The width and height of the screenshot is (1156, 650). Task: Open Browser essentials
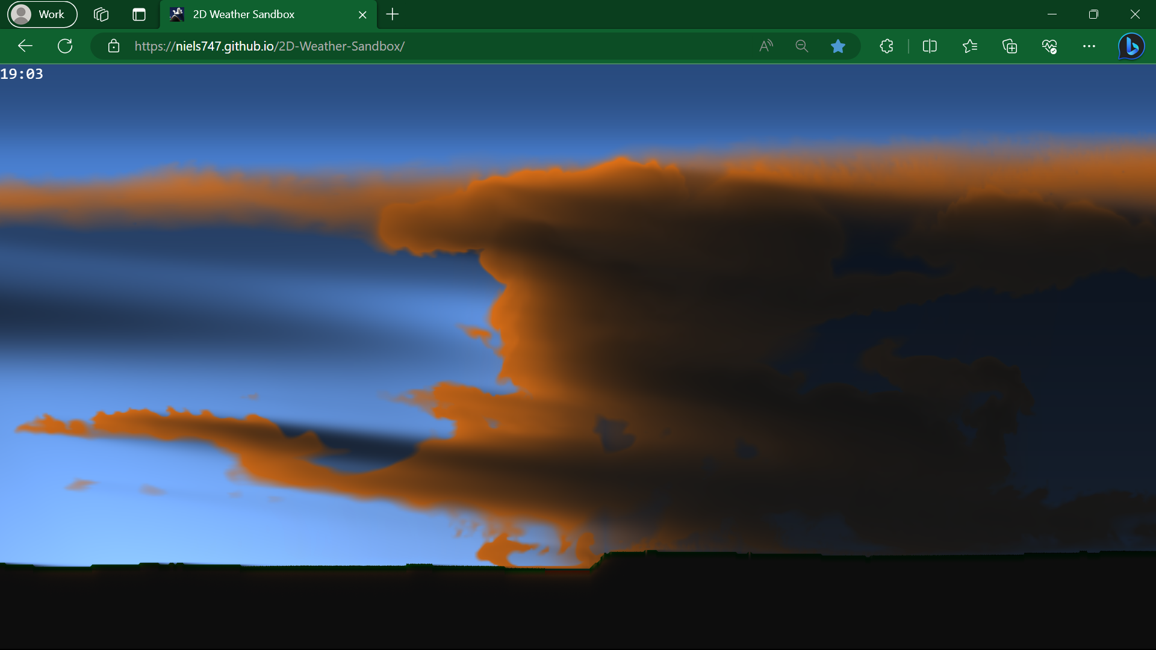coord(1049,46)
